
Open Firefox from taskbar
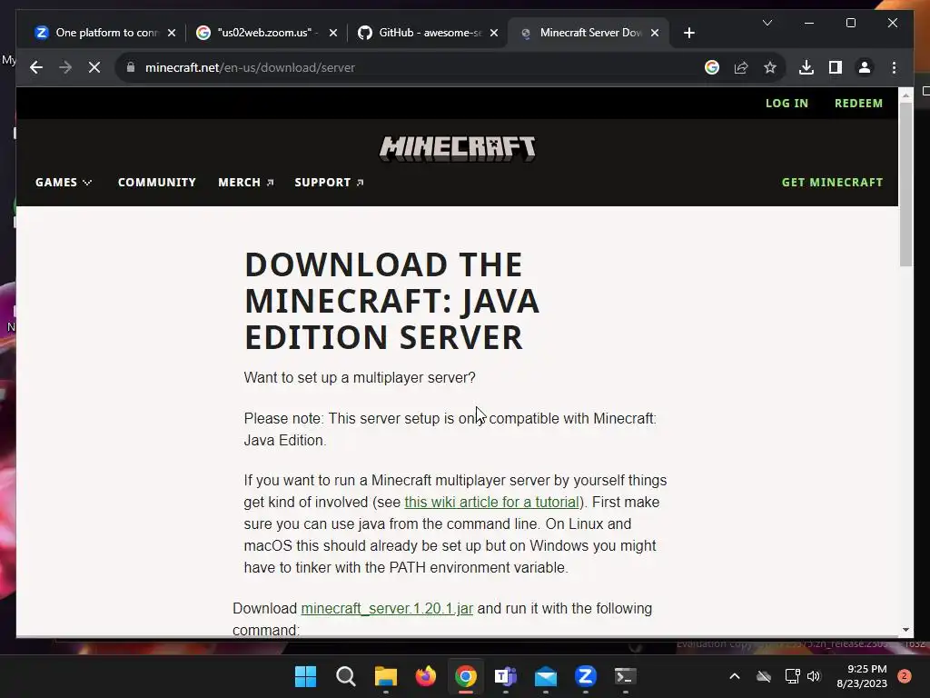425,676
